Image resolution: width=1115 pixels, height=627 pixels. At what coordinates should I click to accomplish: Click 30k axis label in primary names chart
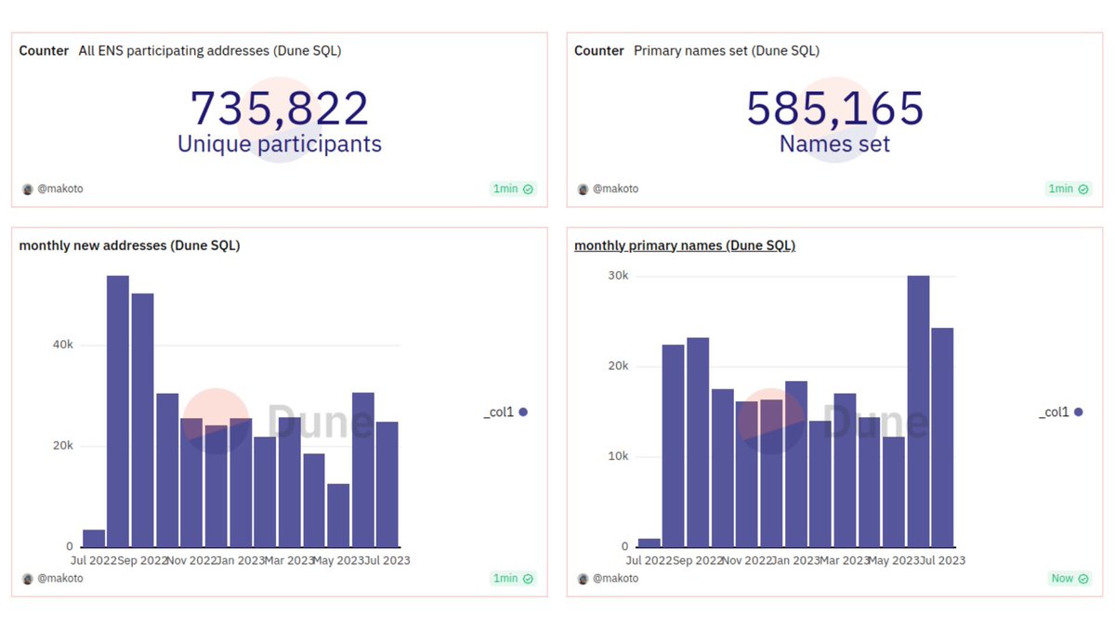point(619,276)
